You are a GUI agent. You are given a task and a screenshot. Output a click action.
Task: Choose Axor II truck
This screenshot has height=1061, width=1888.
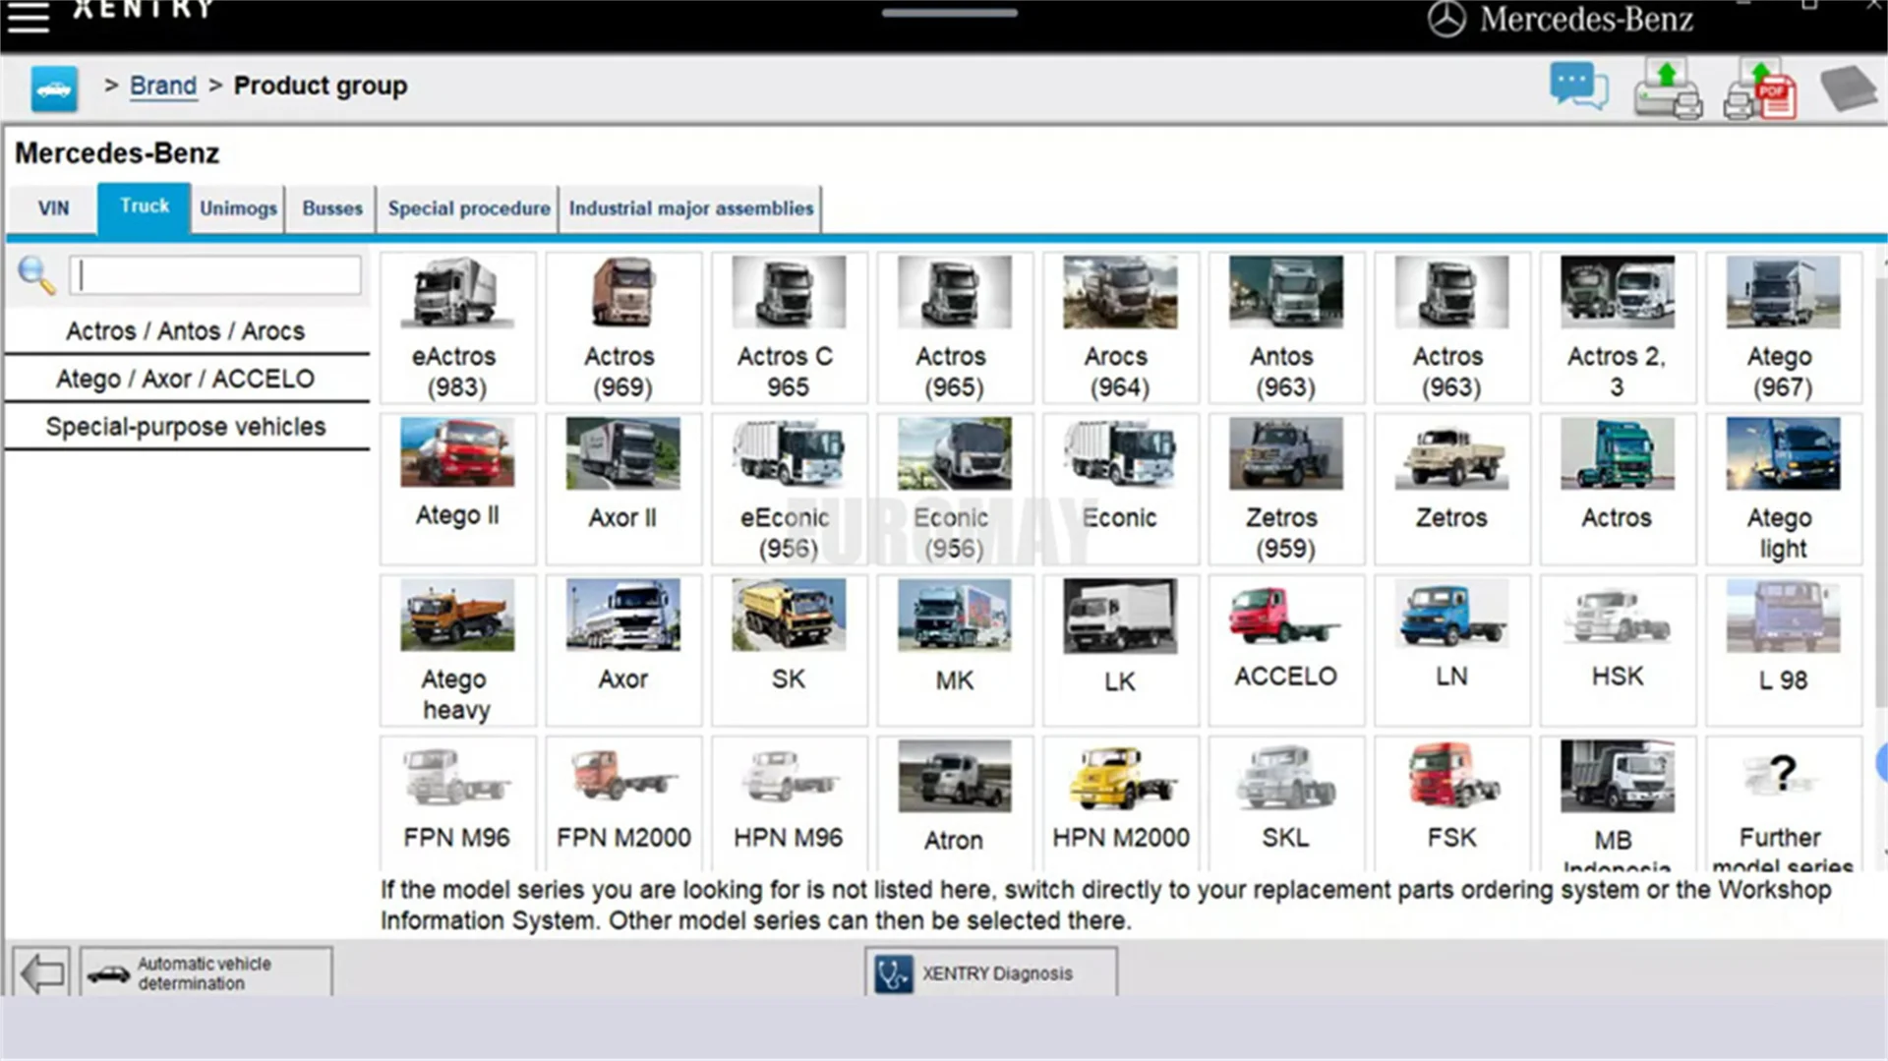pyautogui.click(x=623, y=489)
